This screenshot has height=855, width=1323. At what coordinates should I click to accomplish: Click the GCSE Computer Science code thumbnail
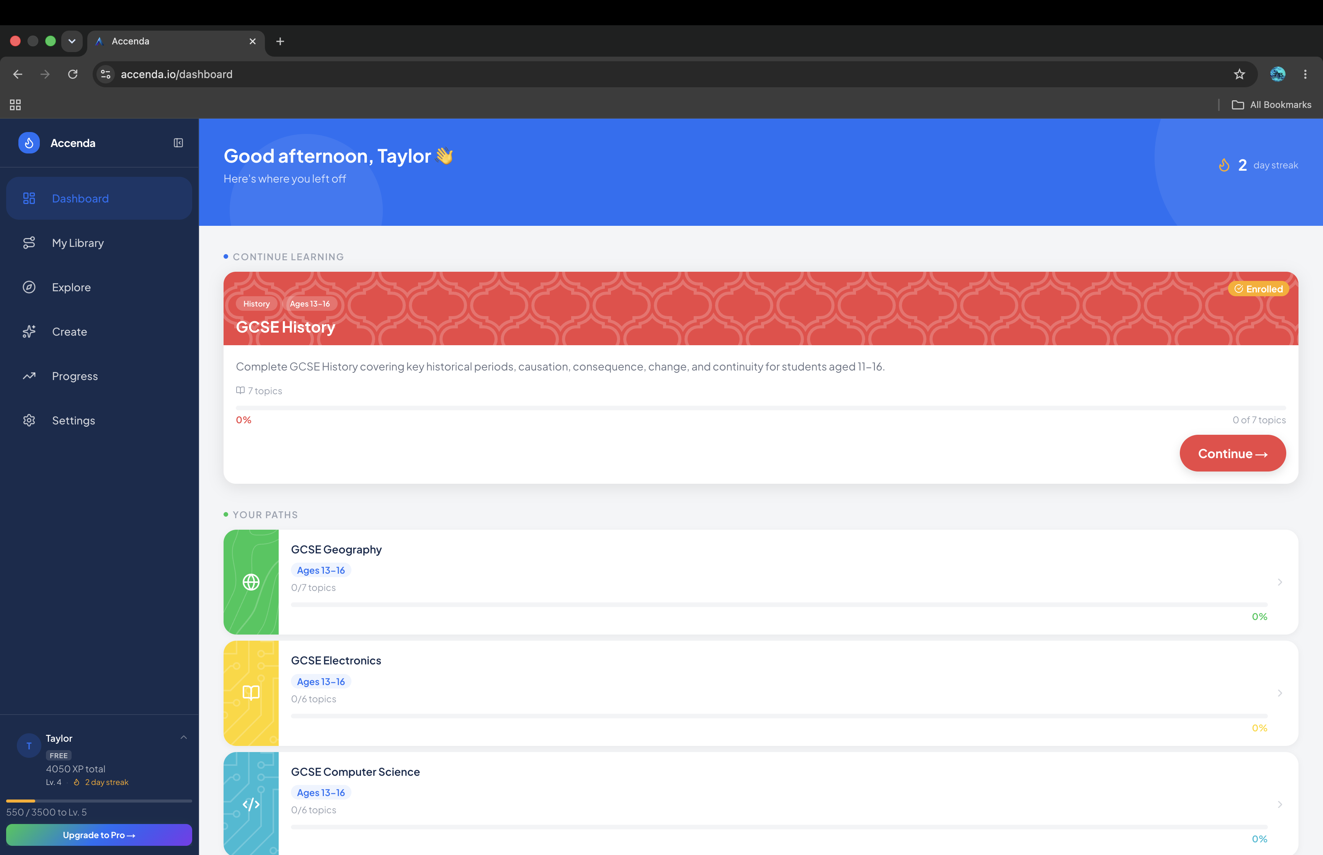pos(251,803)
